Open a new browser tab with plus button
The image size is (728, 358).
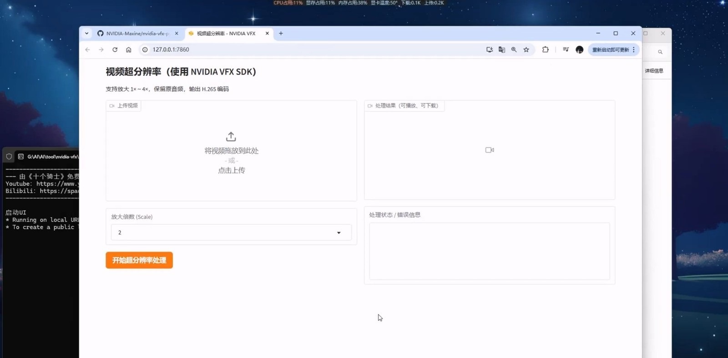[x=281, y=33]
